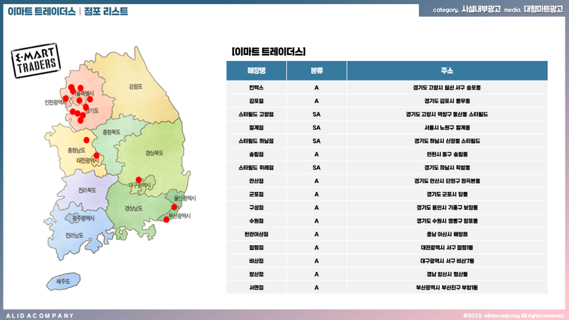Click the 매장명 column header
The image size is (569, 320).
[256, 71]
